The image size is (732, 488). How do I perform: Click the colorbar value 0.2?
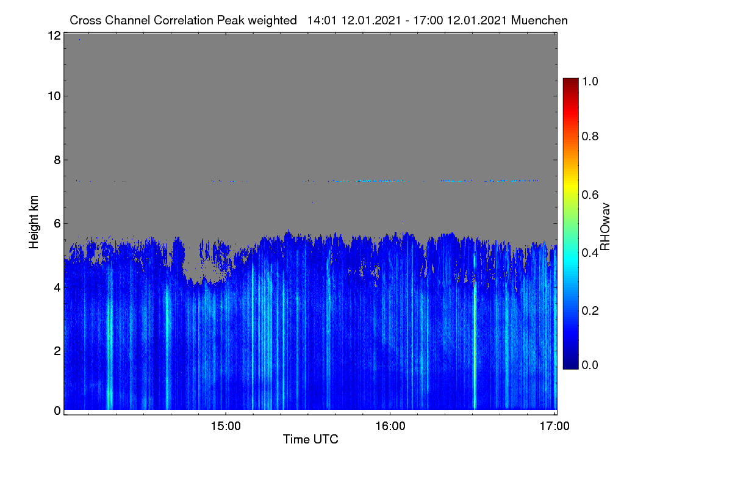click(x=591, y=310)
